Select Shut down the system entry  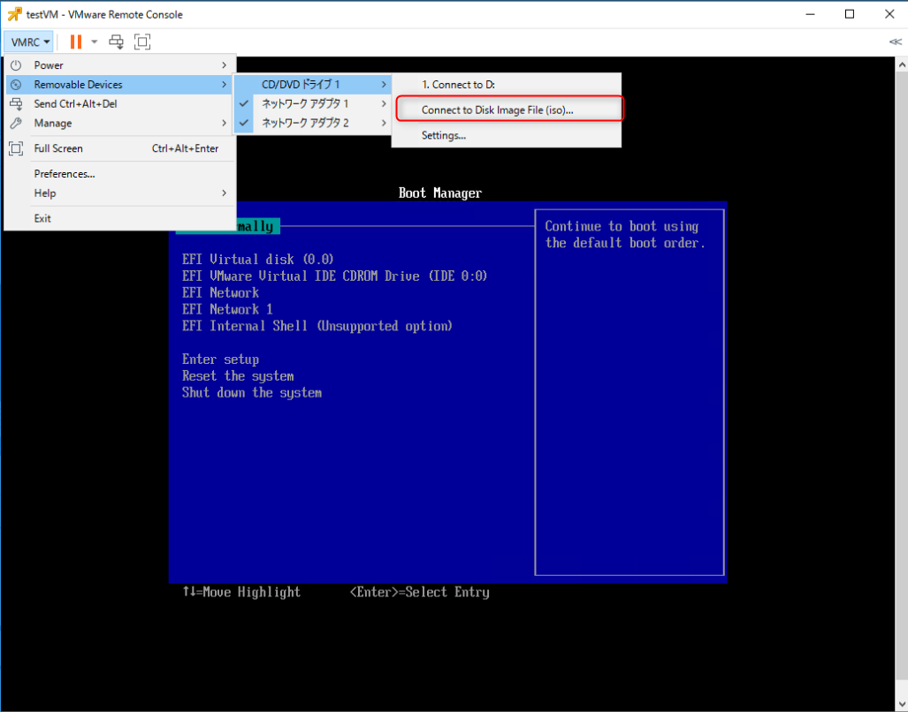coord(251,393)
